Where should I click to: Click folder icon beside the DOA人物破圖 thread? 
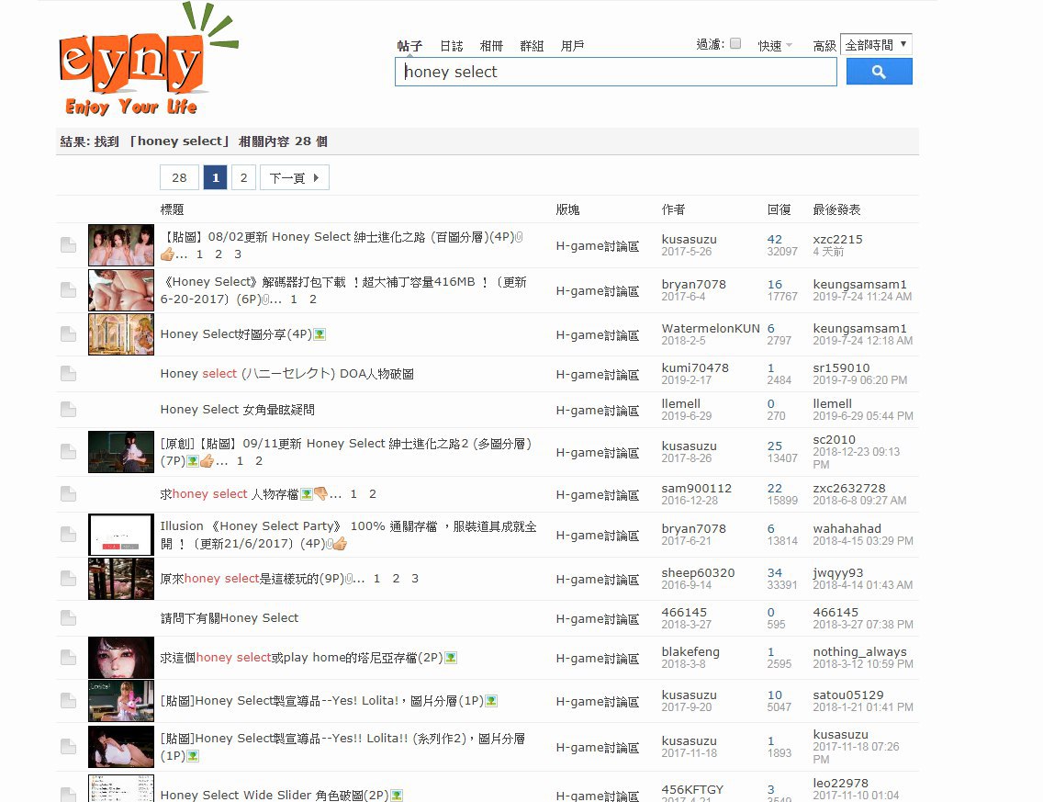[68, 374]
